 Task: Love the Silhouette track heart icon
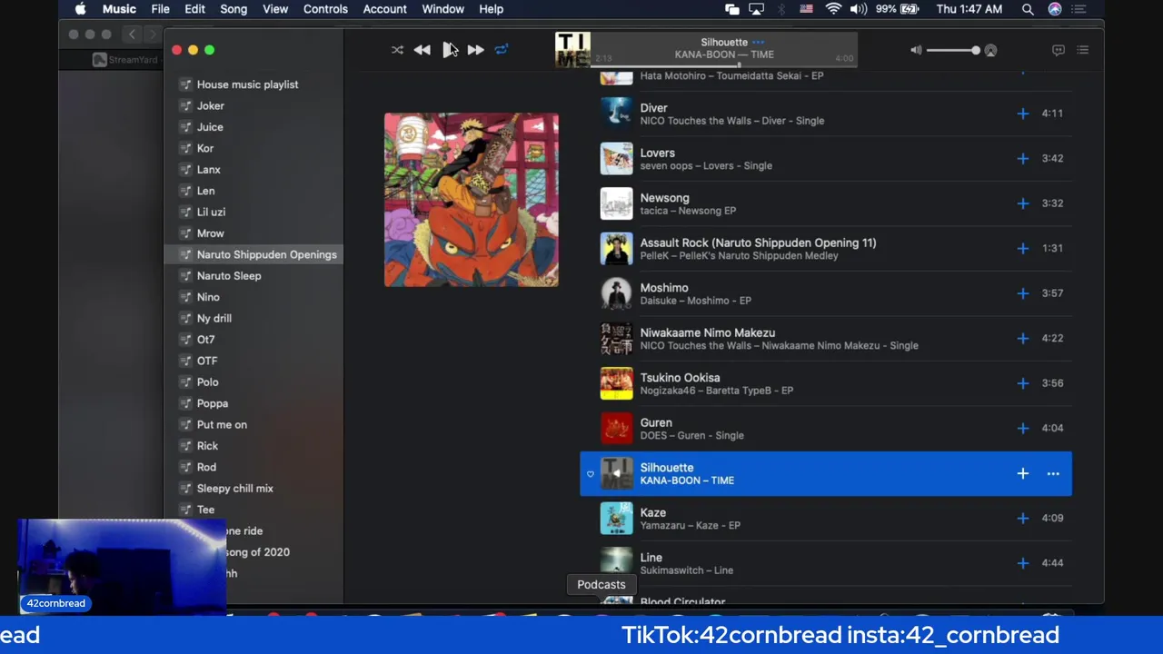(591, 474)
